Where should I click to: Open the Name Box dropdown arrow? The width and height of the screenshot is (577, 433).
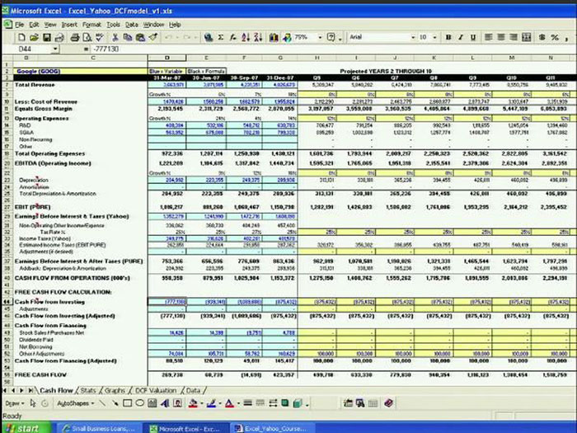coord(55,49)
